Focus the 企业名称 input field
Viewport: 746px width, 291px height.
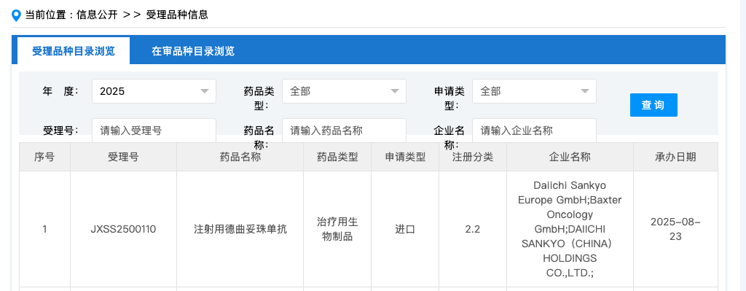click(534, 131)
